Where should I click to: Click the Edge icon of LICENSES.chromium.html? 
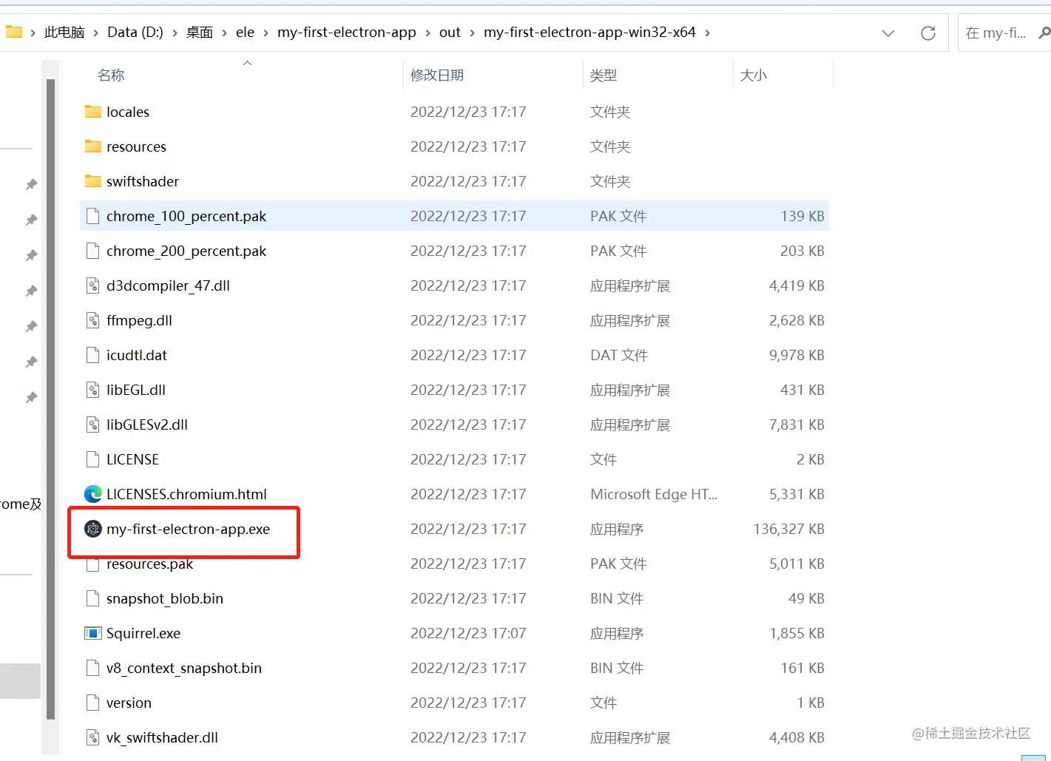93,494
